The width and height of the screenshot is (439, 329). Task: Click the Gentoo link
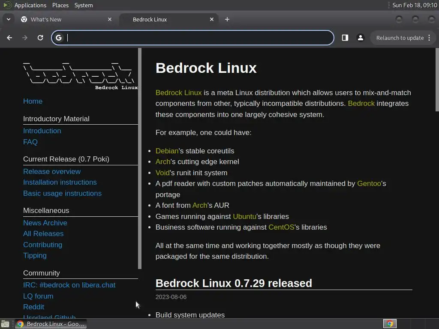tap(369, 183)
